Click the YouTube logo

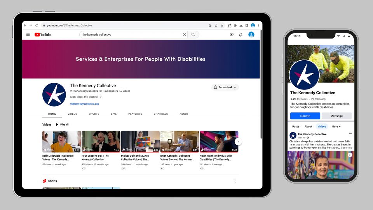point(43,35)
